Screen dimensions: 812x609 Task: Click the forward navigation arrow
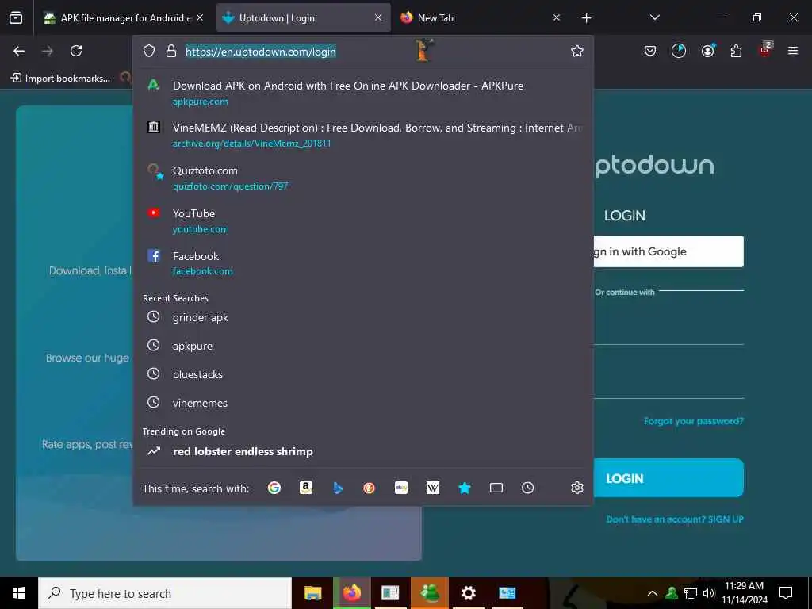[x=48, y=51]
